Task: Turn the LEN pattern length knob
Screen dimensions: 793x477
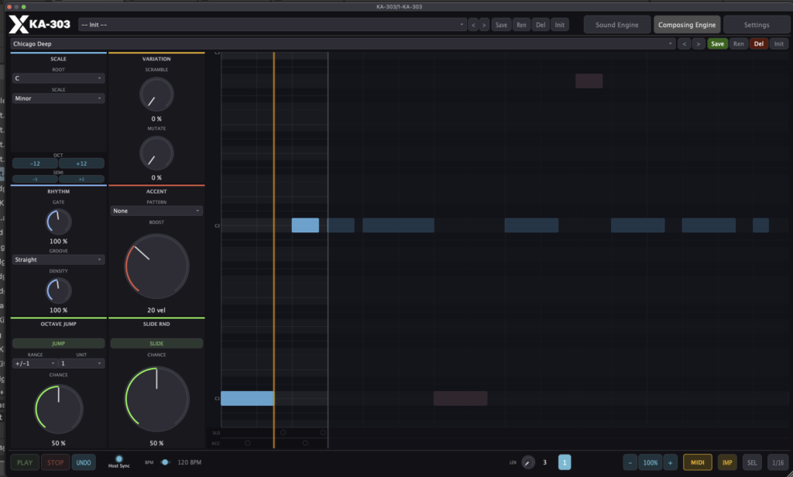Action: pyautogui.click(x=528, y=462)
